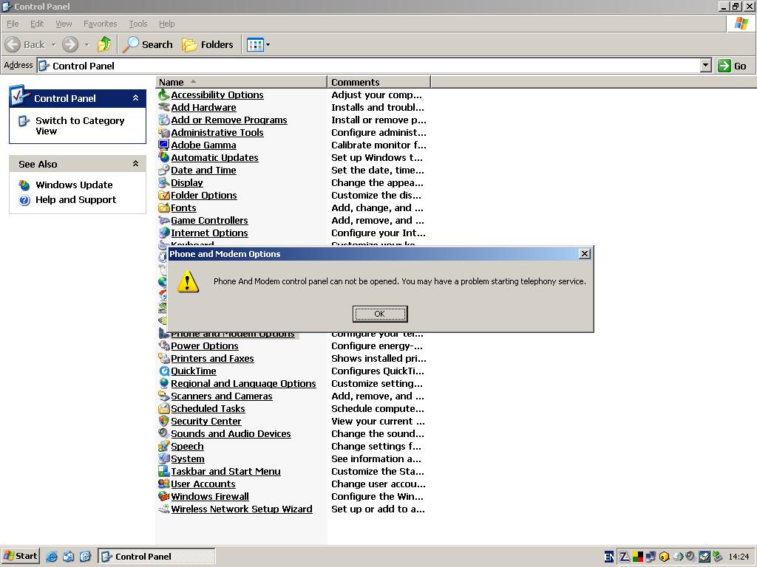This screenshot has width=757, height=567.
Task: Click the Taskbar and Start Menu icon
Action: [164, 471]
